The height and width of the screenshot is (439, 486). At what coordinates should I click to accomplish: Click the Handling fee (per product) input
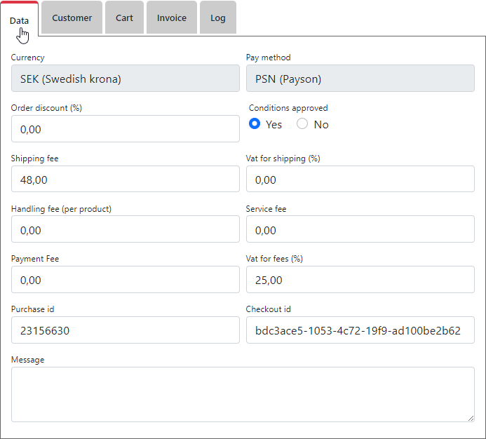tap(126, 229)
